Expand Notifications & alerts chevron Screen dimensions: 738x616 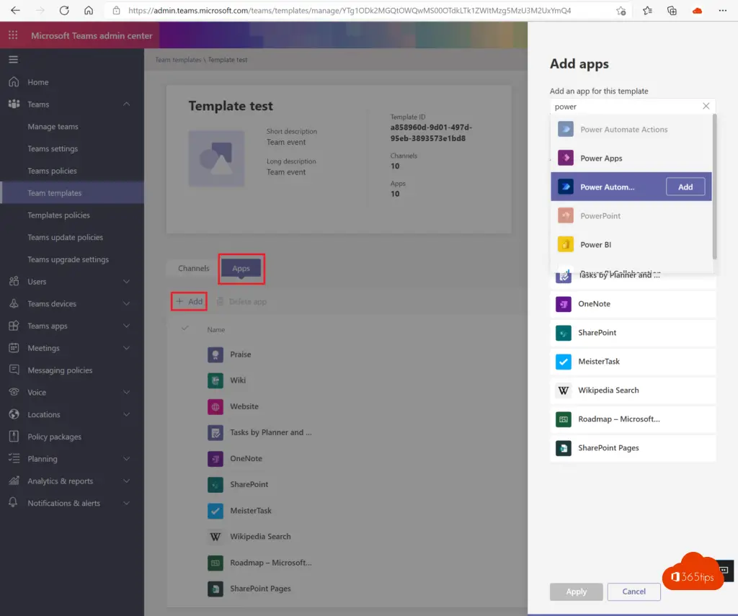click(126, 503)
